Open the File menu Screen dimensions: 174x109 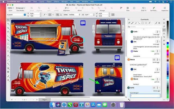[x=24, y=2]
